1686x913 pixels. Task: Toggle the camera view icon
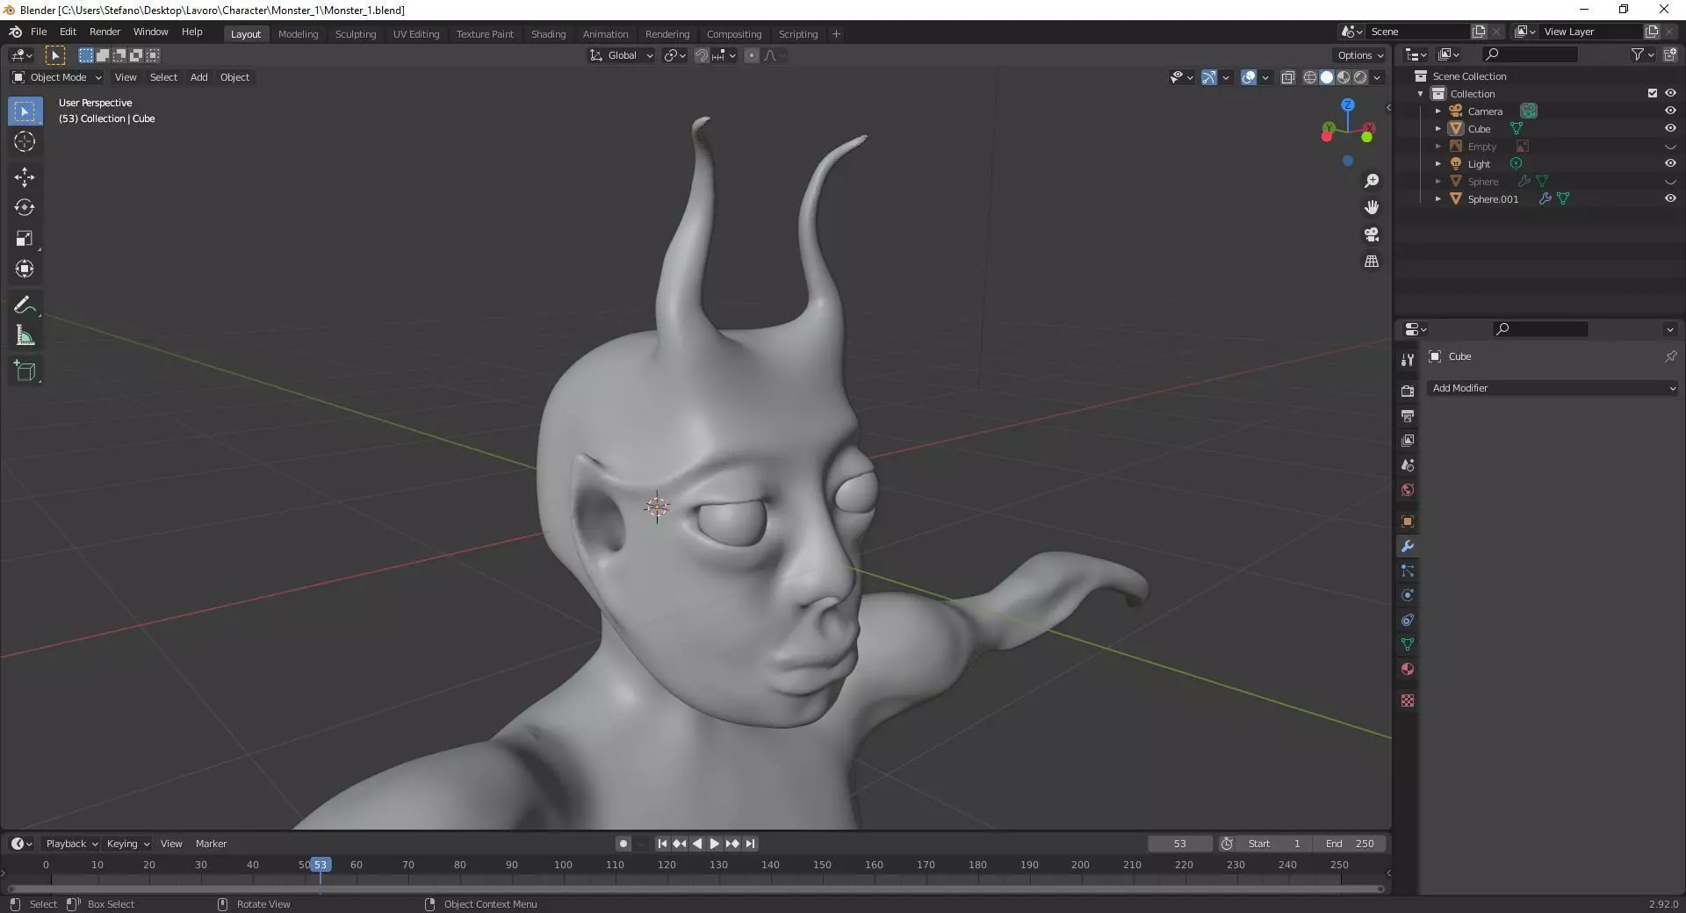(1372, 234)
